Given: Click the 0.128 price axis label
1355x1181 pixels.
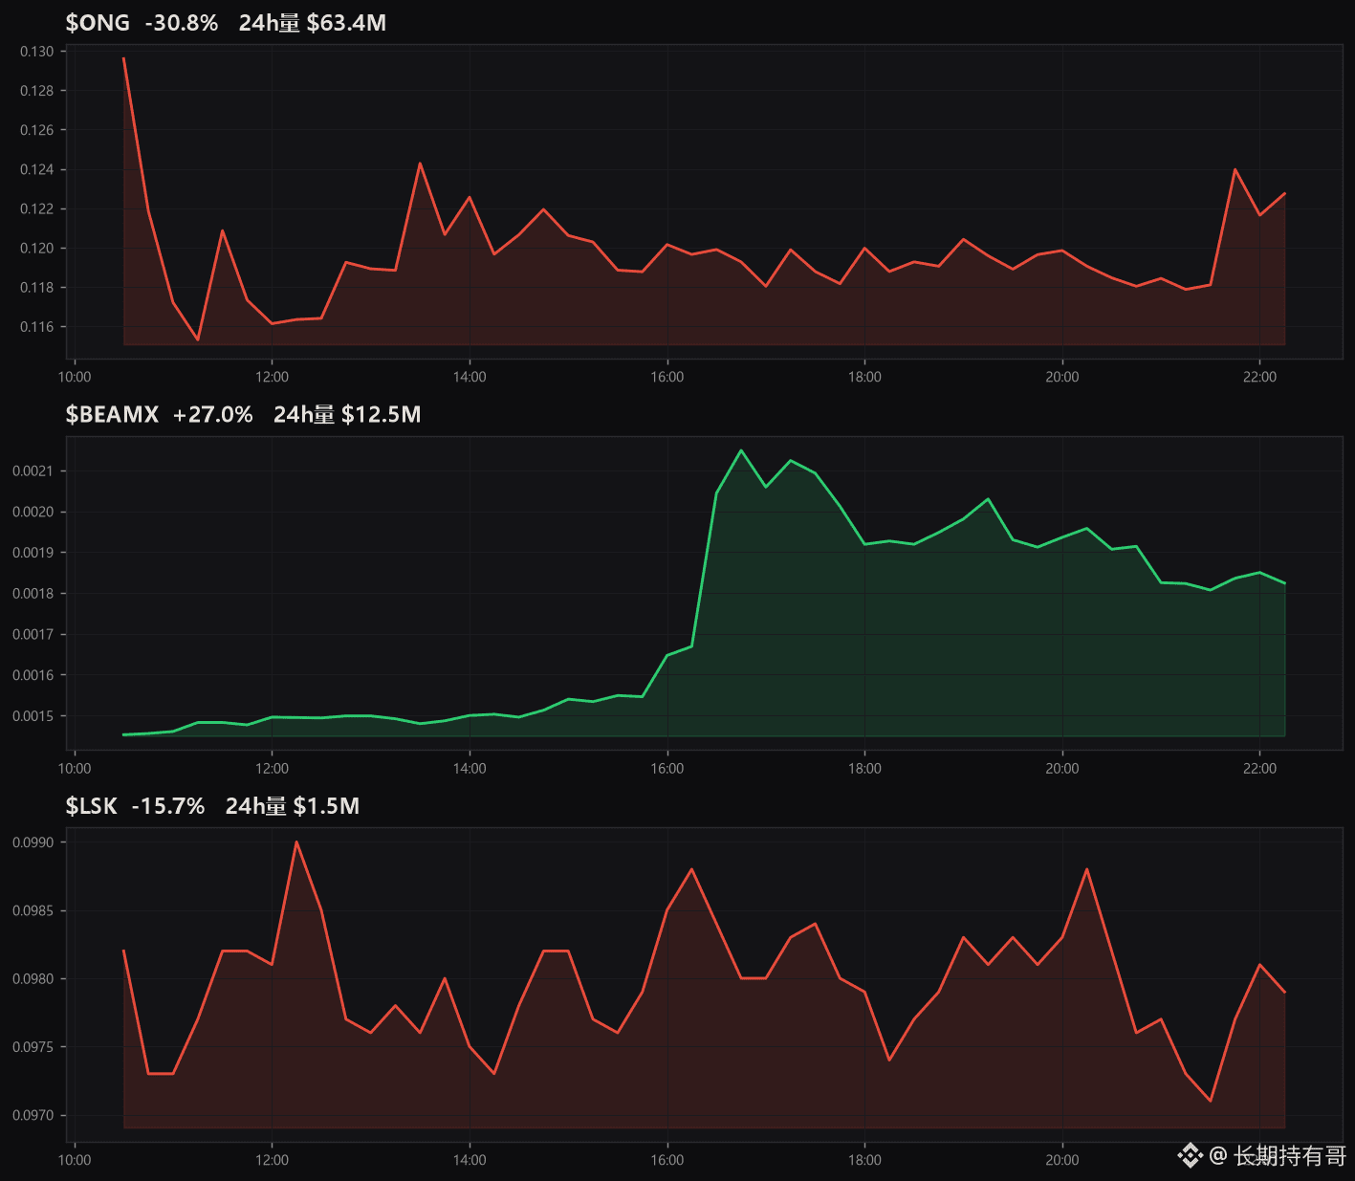Looking at the screenshot, I should [x=37, y=91].
